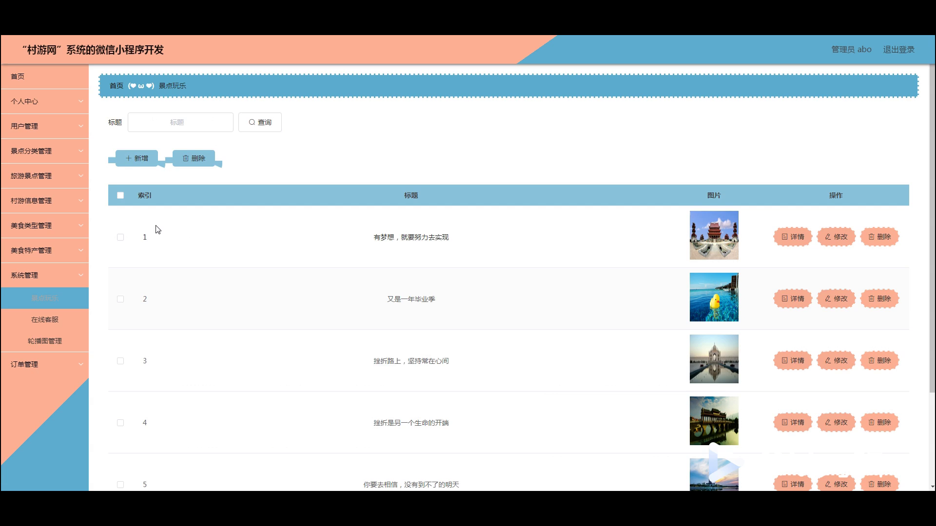Check the checkbox for row index 1

click(120, 237)
